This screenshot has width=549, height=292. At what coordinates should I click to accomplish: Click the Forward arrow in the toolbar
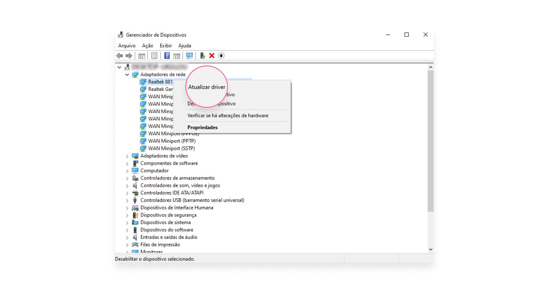coord(129,55)
